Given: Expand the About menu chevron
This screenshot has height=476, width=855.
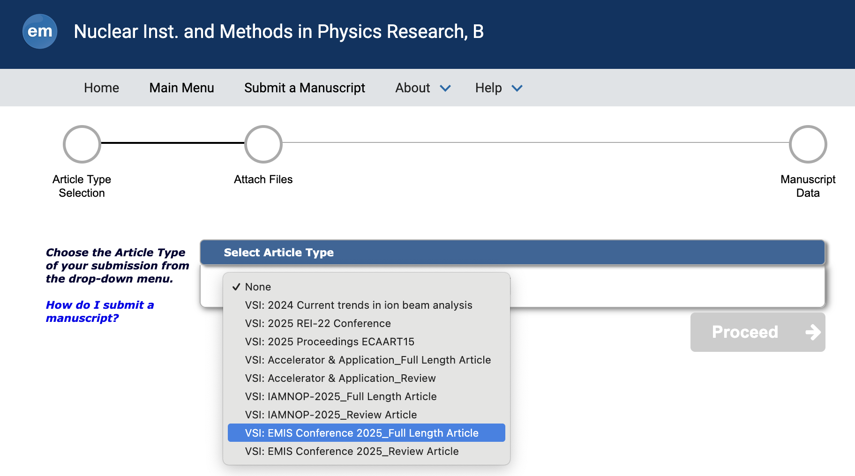Looking at the screenshot, I should coord(445,88).
